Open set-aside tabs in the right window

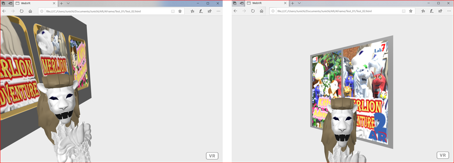tap(235, 3)
